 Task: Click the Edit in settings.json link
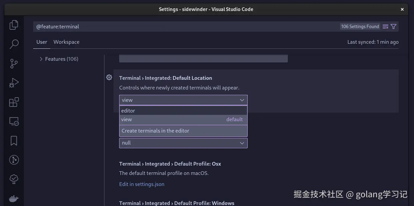[142, 184]
